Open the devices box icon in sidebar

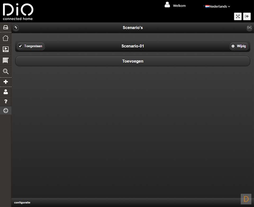(6, 27)
